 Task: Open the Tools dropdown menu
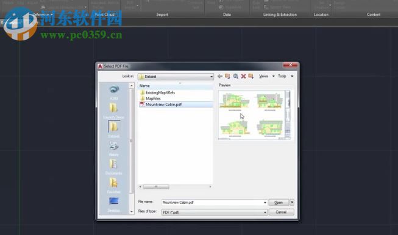(286, 76)
